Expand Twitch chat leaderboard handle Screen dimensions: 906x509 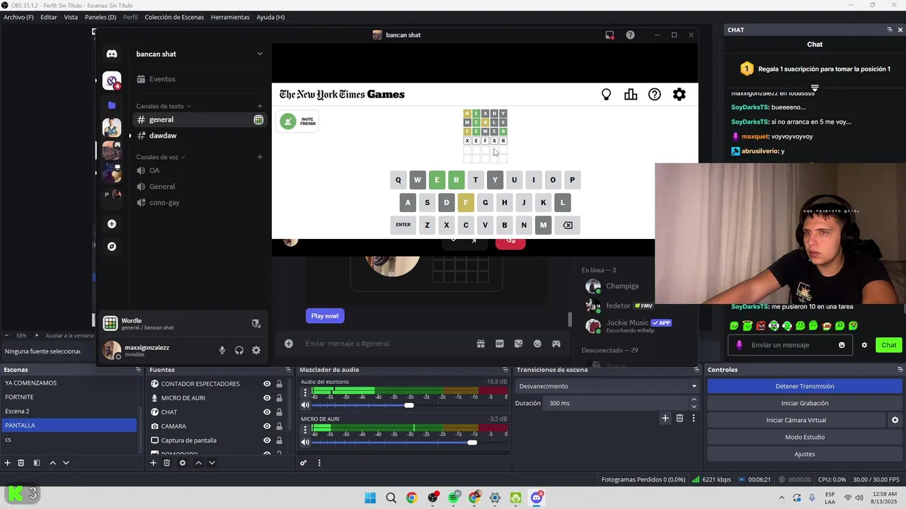point(815,88)
